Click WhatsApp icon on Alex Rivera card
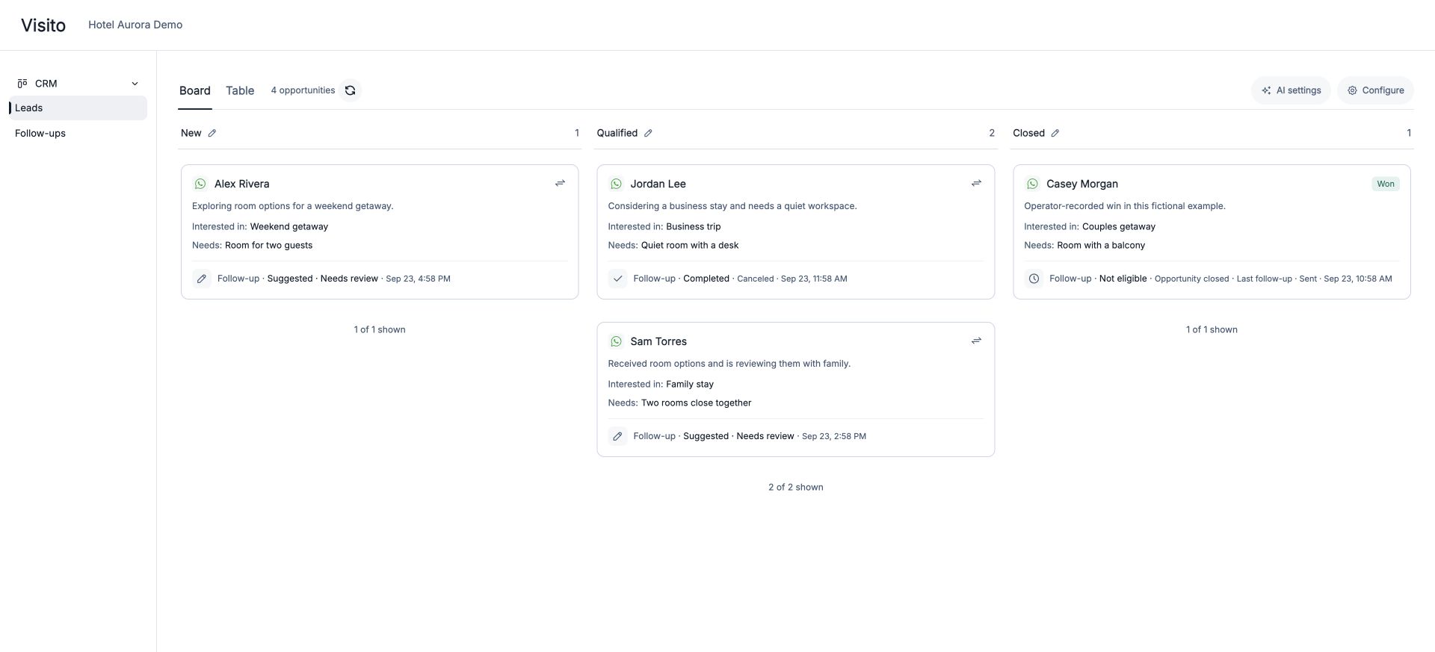Viewport: 1435px width, 652px height. [x=200, y=184]
